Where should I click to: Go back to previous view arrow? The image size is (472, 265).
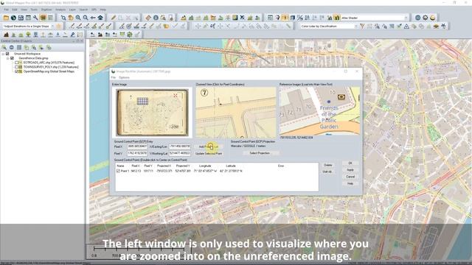pos(93,18)
